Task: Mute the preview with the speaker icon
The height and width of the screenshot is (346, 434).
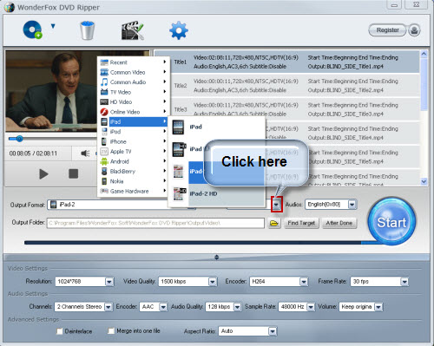Action: click(85, 153)
